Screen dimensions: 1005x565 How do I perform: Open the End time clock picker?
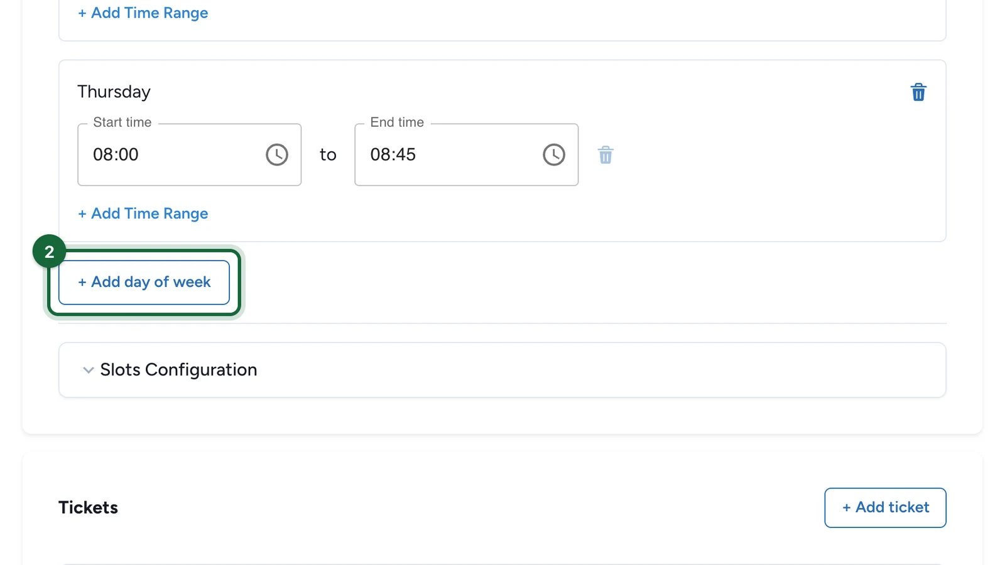pos(554,154)
